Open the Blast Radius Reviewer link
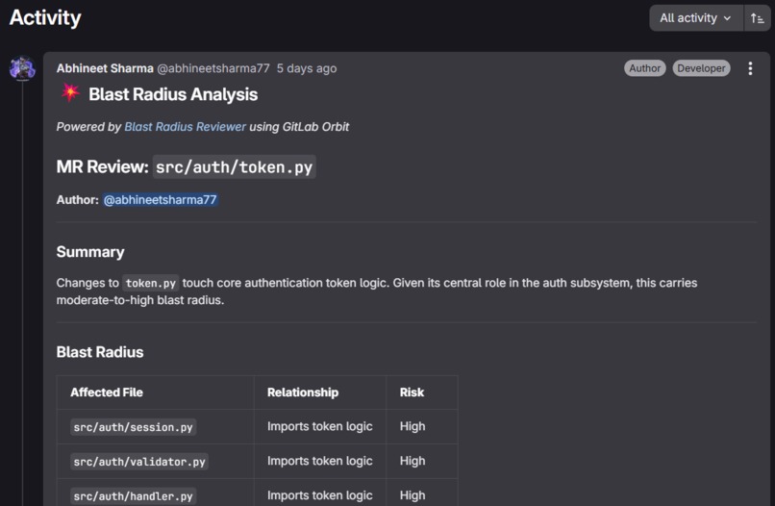The height and width of the screenshot is (506, 775). click(x=185, y=127)
